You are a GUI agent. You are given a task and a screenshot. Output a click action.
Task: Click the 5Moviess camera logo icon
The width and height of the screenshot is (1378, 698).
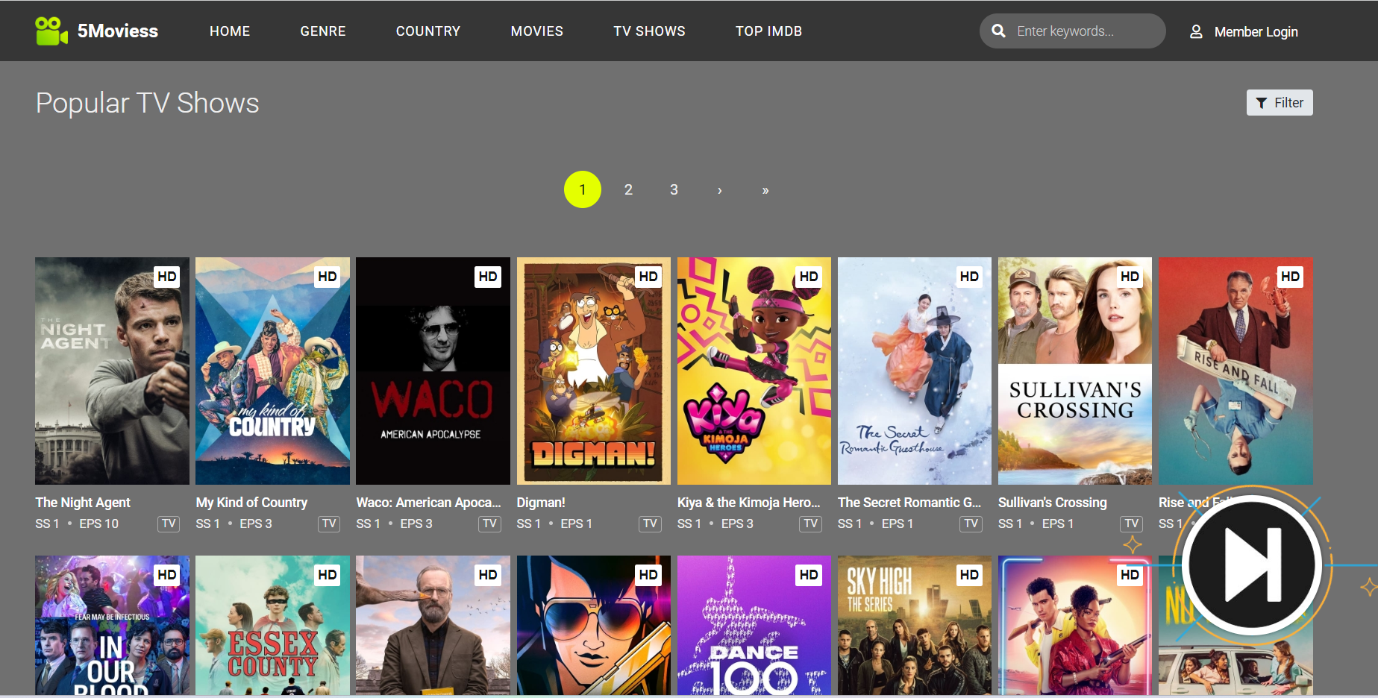[51, 31]
